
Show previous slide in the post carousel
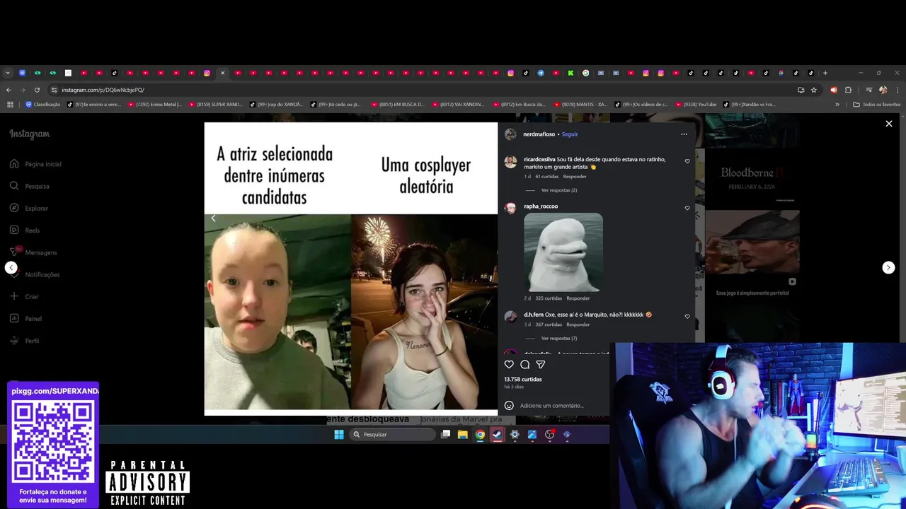click(x=214, y=218)
